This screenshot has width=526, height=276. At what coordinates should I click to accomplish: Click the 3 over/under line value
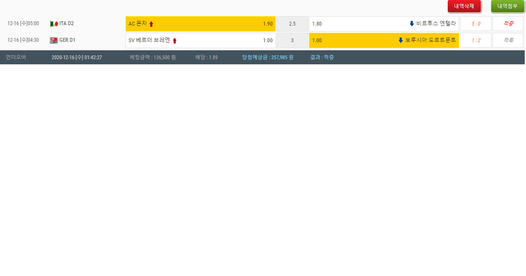tap(292, 40)
